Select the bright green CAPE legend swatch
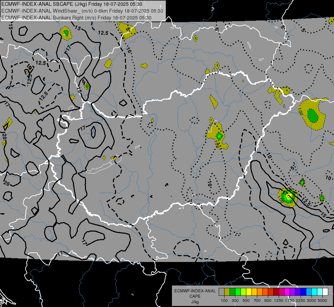 coord(238,292)
